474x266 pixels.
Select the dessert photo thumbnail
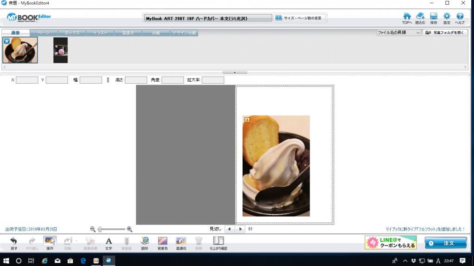[x=20, y=51]
